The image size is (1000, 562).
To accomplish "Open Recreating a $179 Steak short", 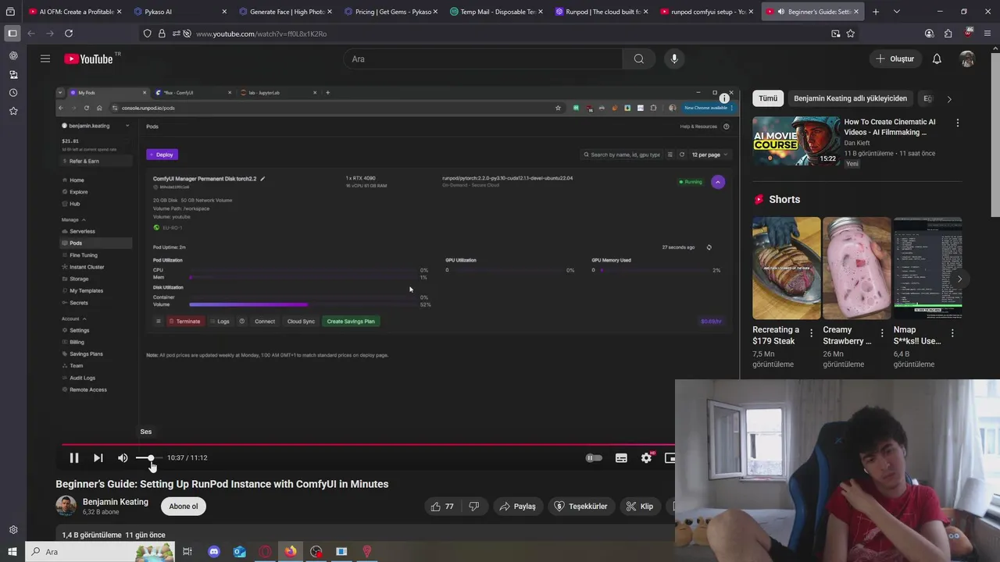I will point(786,268).
